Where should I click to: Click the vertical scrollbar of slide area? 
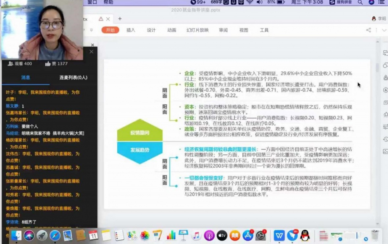click(x=377, y=67)
